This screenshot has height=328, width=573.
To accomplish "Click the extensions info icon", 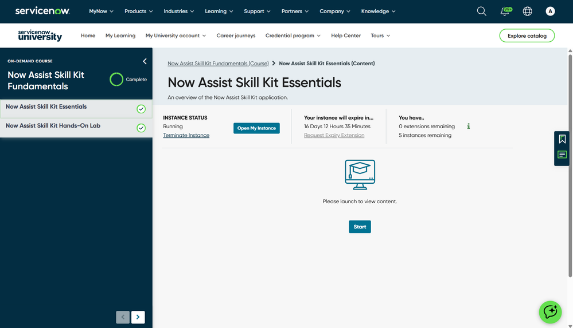I will pos(469,127).
